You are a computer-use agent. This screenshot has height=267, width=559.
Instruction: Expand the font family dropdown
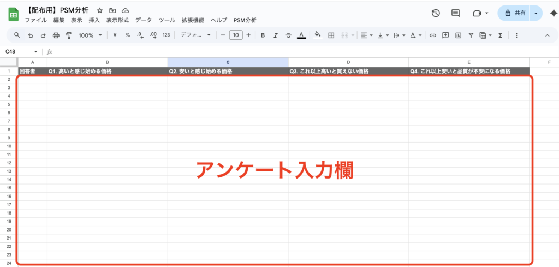click(195, 35)
